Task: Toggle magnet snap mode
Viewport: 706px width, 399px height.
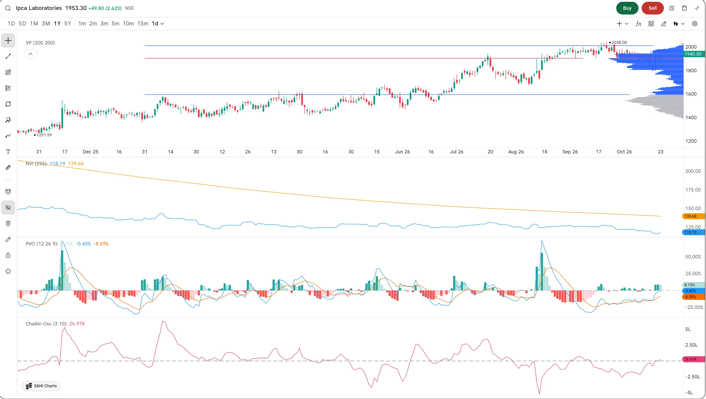Action: (8, 192)
